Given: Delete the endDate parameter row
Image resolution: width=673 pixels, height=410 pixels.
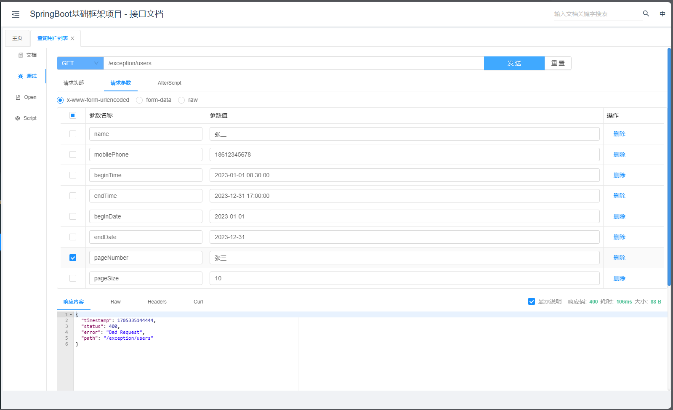Looking at the screenshot, I should tap(620, 237).
